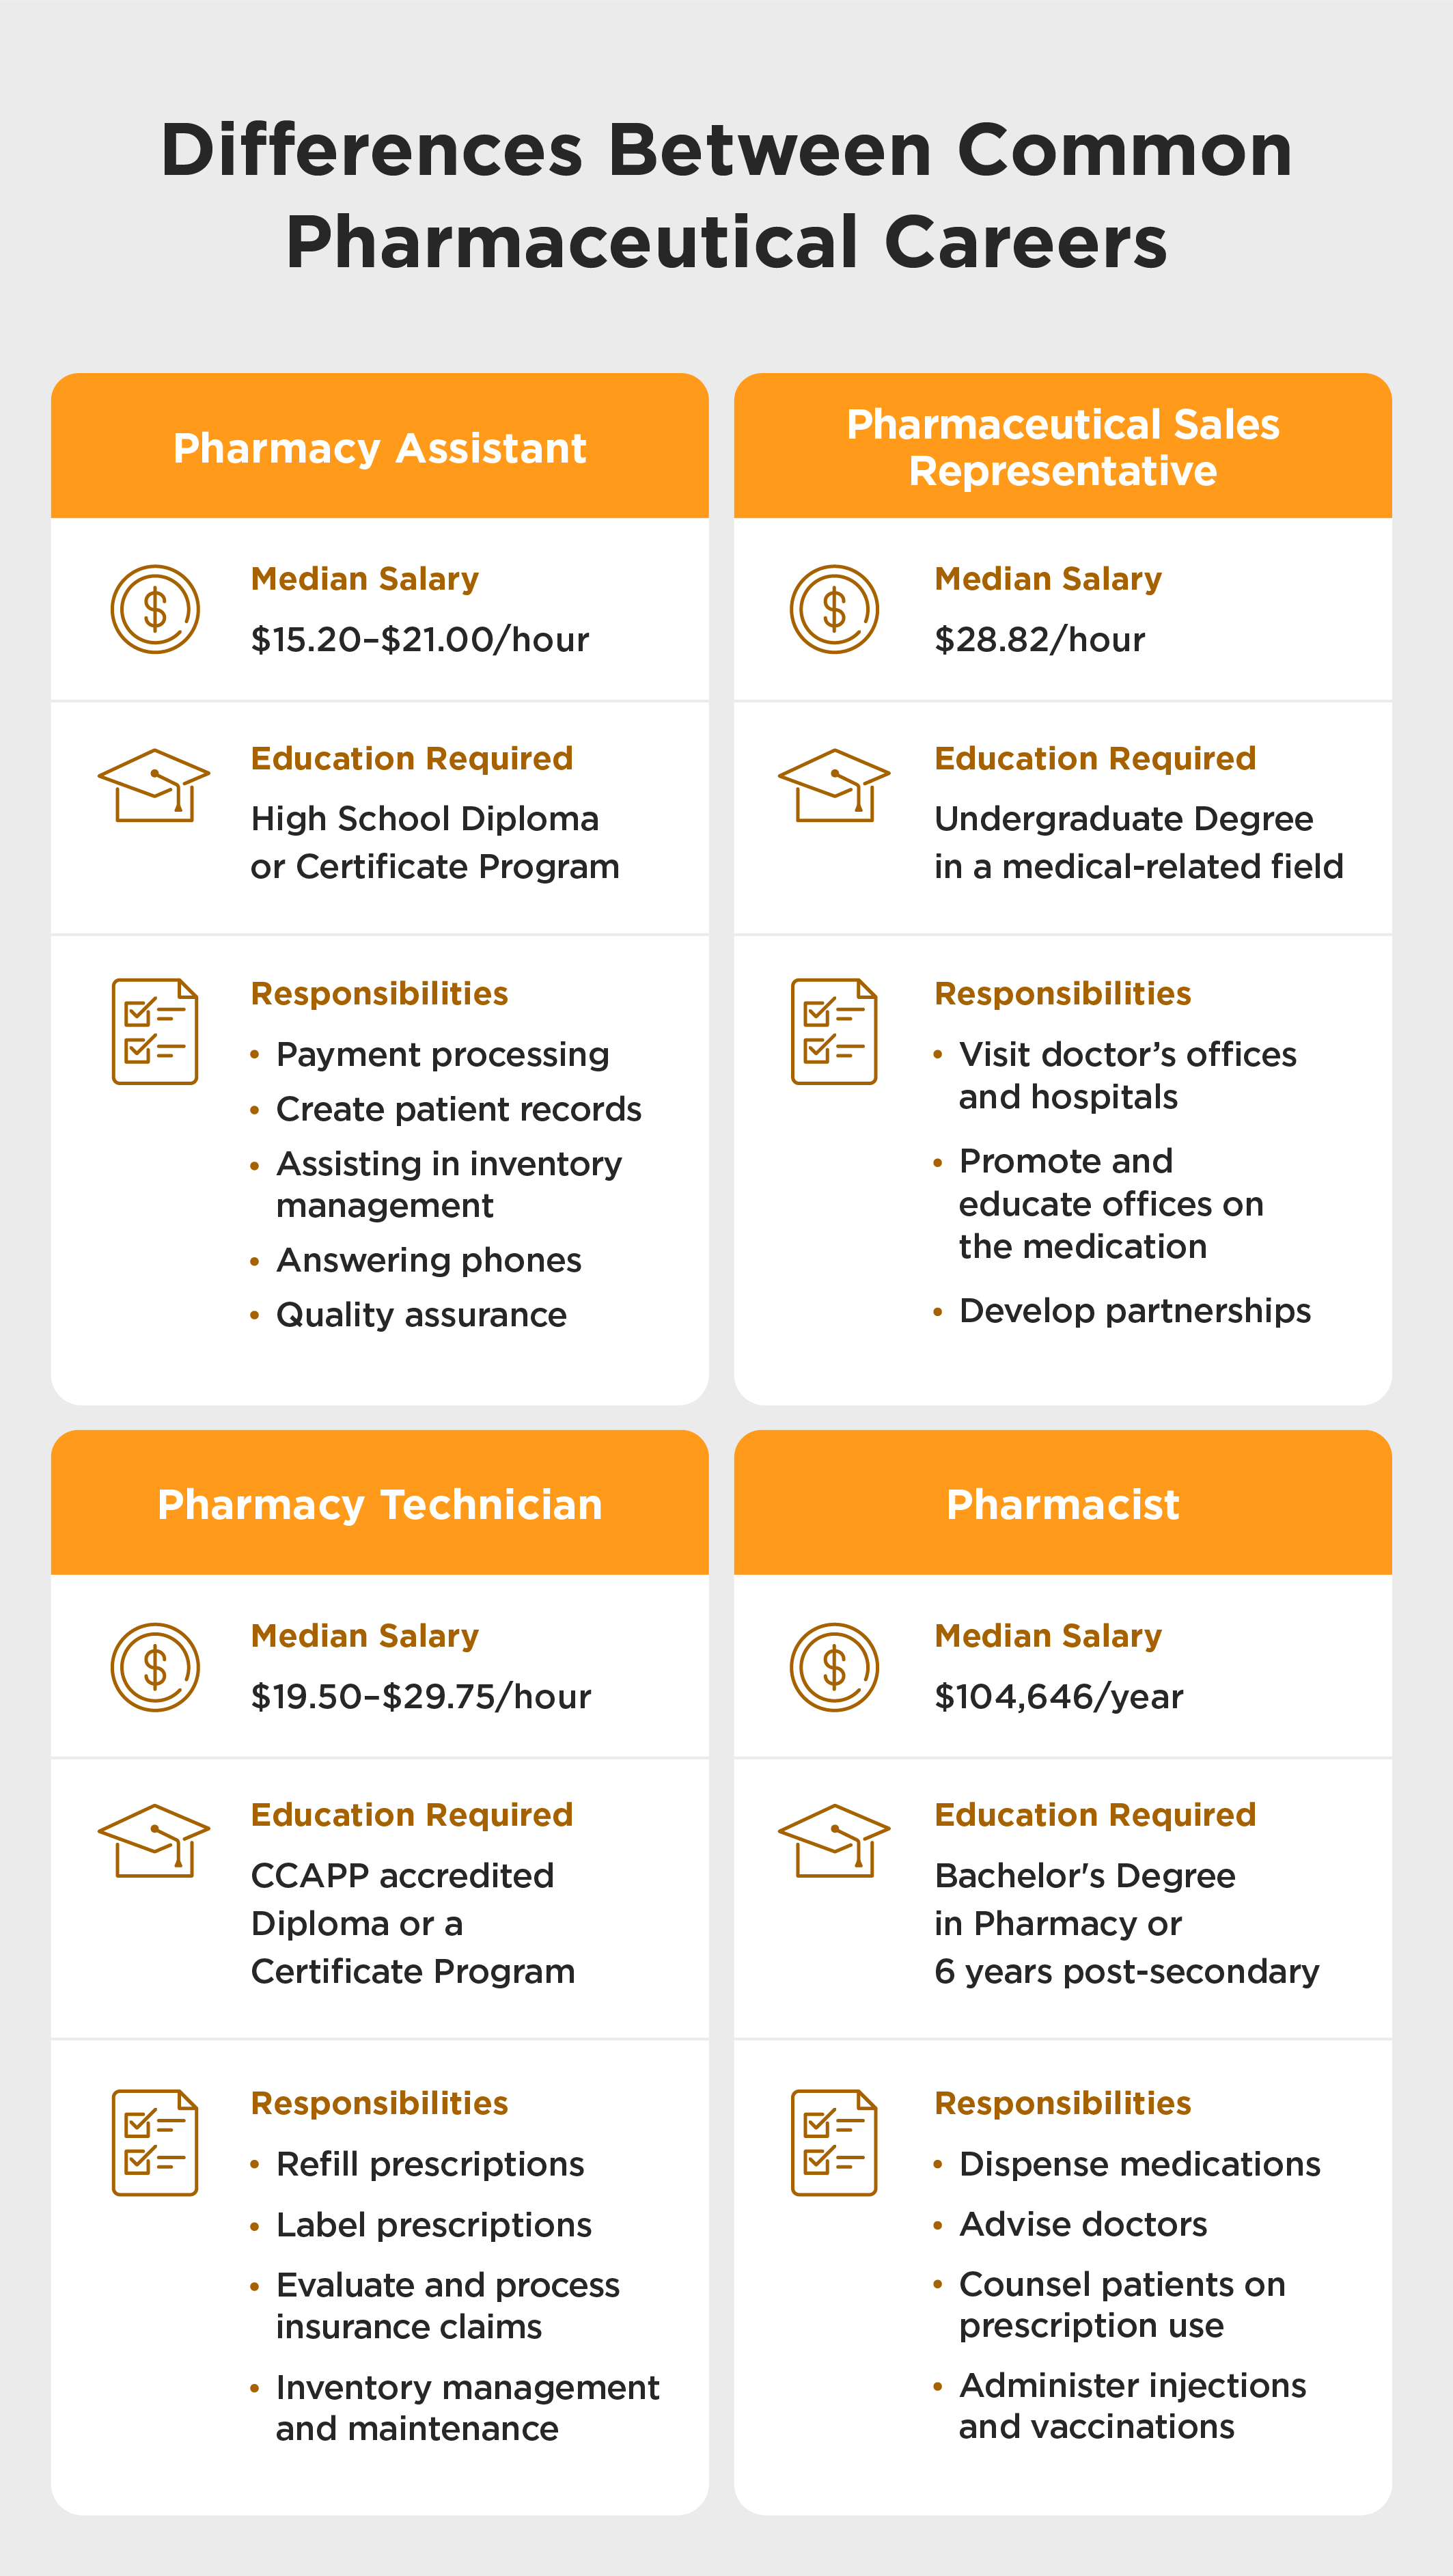The width and height of the screenshot is (1453, 2576).
Task: Click the Pharmacy Technician orange header
Action: pos(380,1504)
